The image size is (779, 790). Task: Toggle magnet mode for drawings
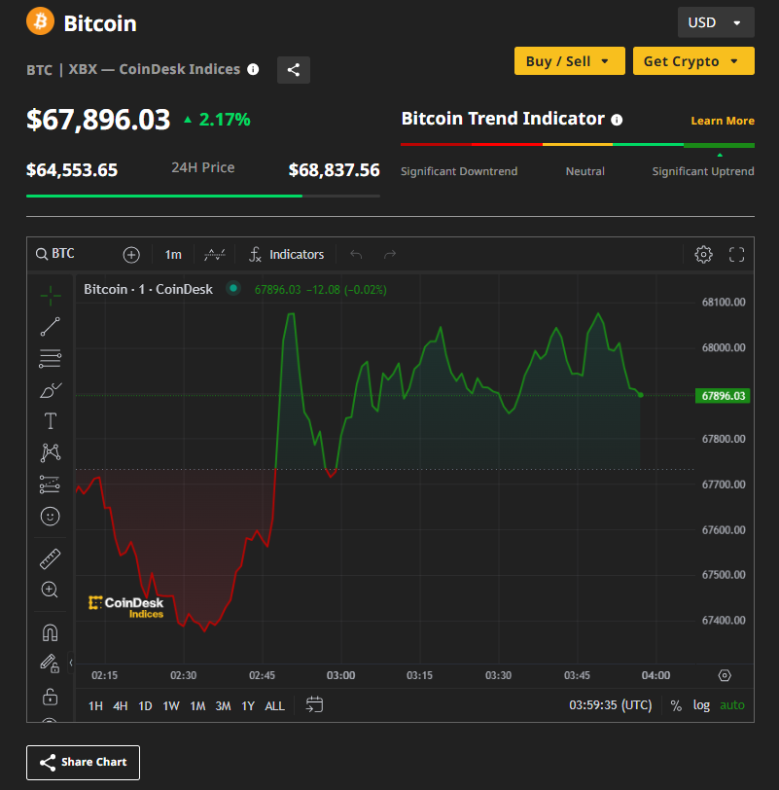pos(51,632)
